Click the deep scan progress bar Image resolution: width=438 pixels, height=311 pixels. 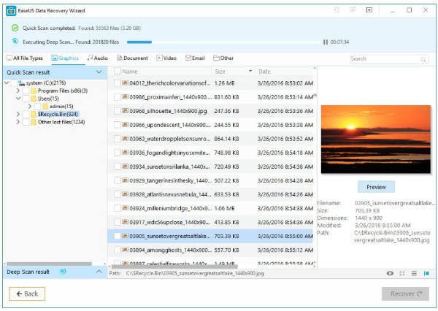click(223, 42)
